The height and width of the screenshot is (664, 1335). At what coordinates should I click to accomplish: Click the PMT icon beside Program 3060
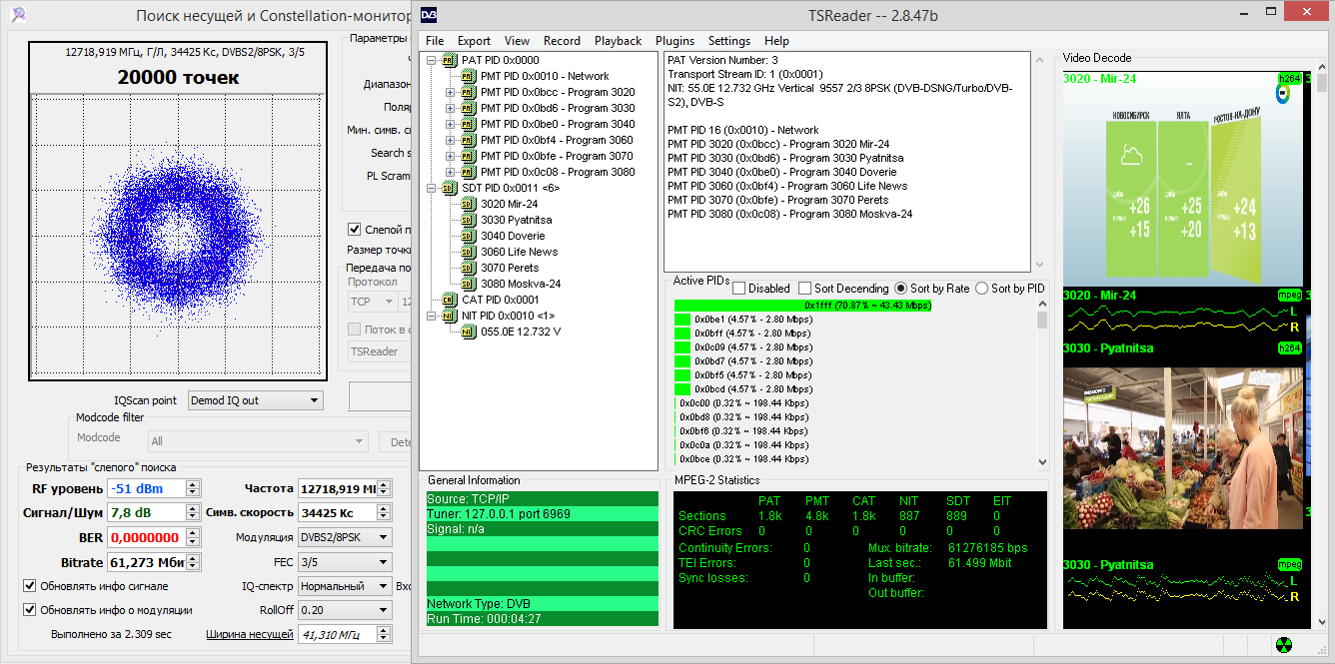467,140
